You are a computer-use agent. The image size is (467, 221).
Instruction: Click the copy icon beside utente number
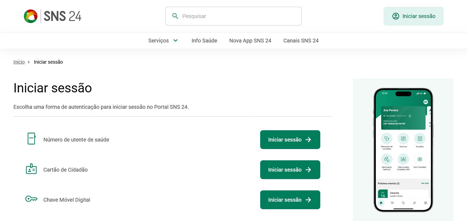pyautogui.click(x=410, y=116)
